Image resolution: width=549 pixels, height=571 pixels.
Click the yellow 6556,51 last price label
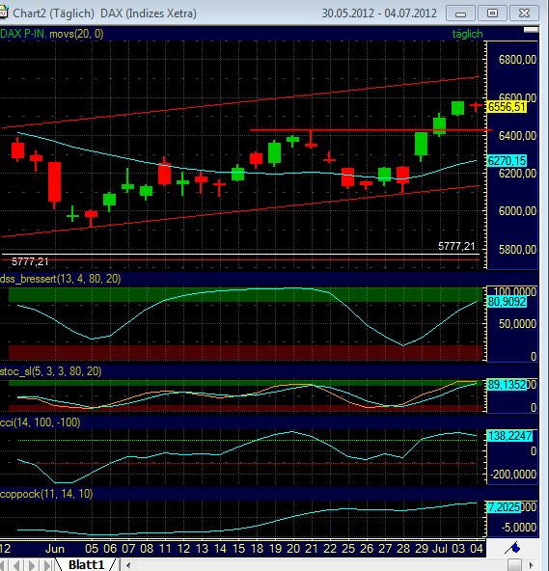[x=507, y=107]
